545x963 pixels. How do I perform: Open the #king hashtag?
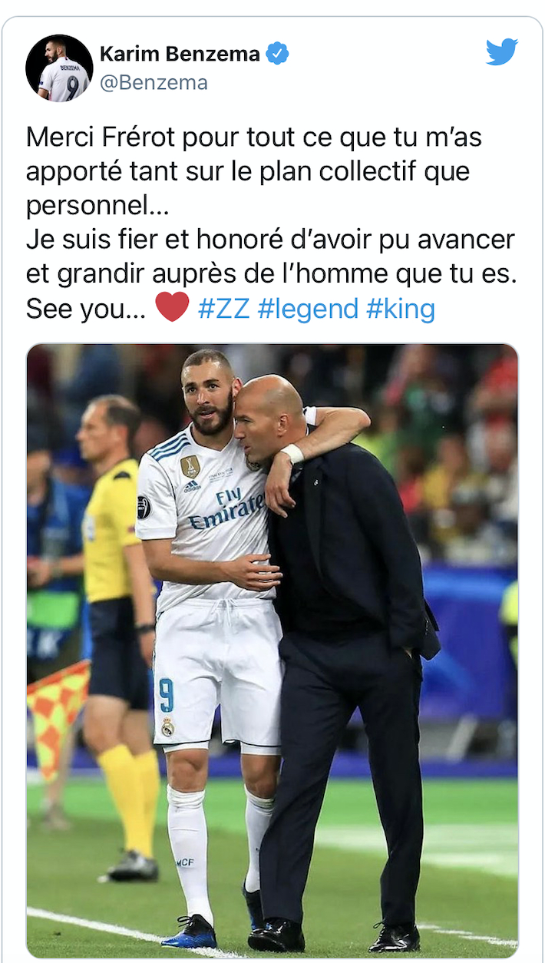(401, 308)
